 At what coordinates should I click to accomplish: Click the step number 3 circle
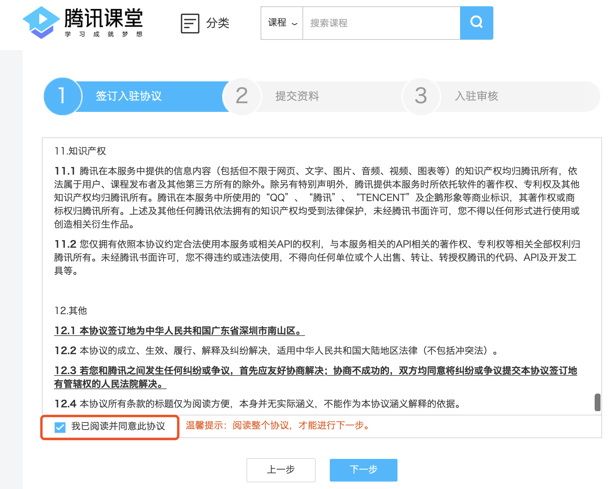coord(421,96)
